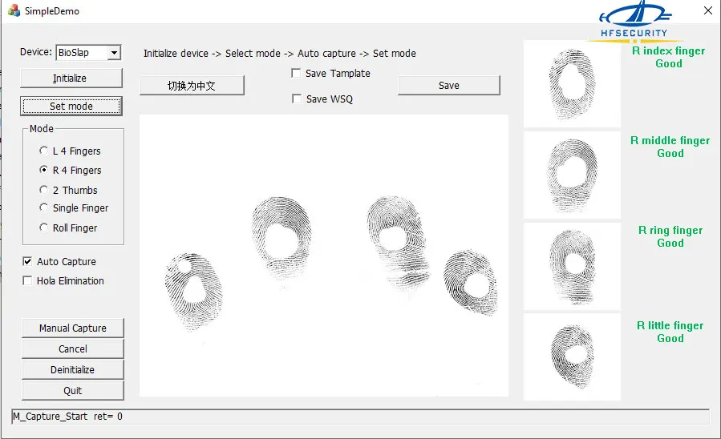Close the SimpleDemo window
Viewport: 721px width, 439px height.
click(x=707, y=11)
